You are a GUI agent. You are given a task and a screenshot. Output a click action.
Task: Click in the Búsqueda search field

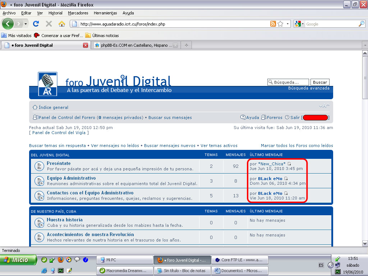pos(290,82)
